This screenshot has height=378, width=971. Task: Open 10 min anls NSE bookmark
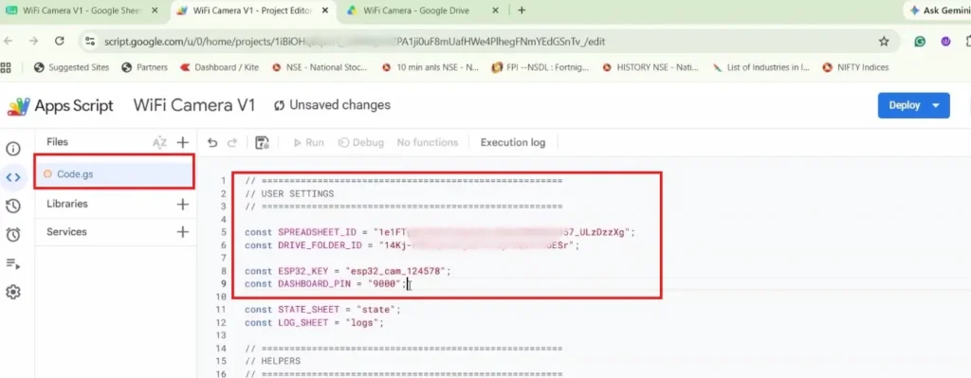click(x=431, y=67)
